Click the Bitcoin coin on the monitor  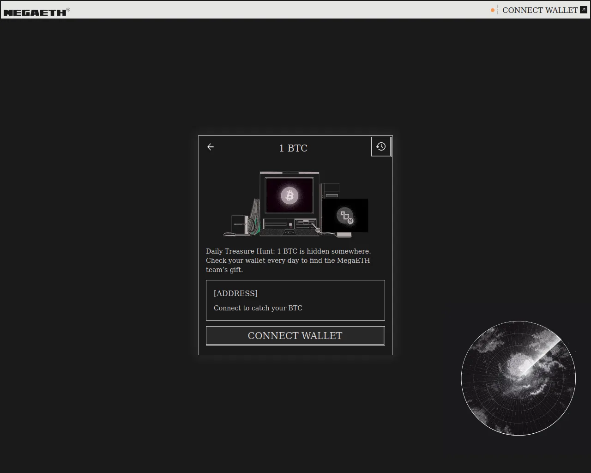point(289,195)
